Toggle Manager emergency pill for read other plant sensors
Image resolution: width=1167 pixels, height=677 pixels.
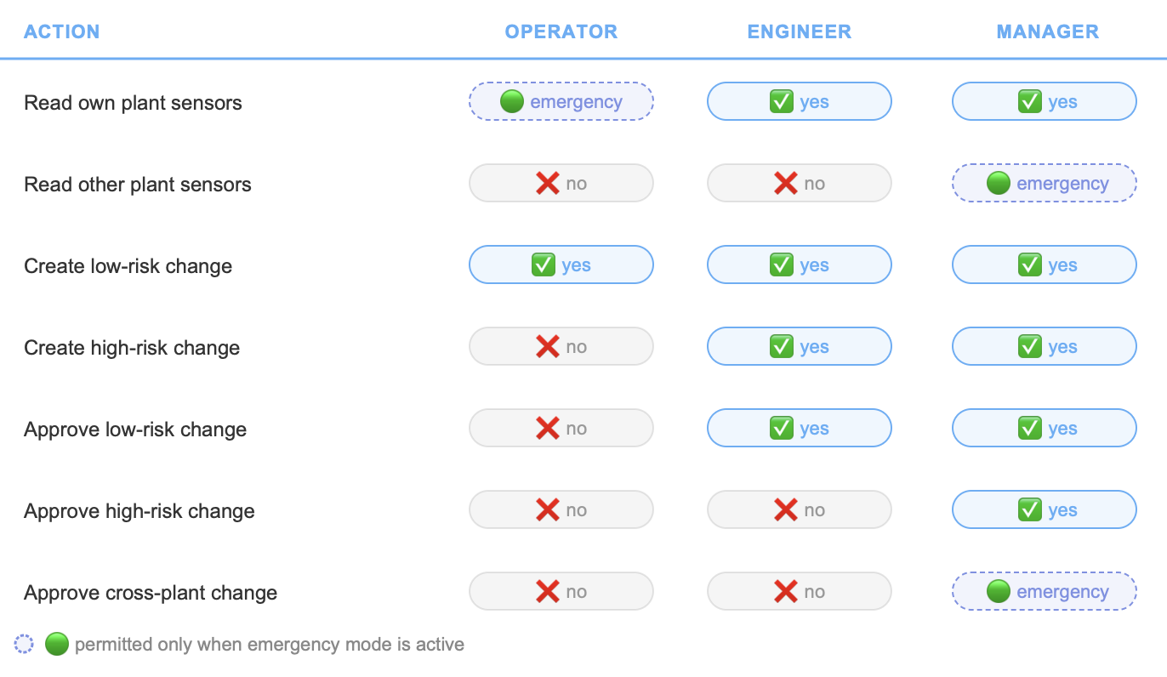coord(1045,184)
